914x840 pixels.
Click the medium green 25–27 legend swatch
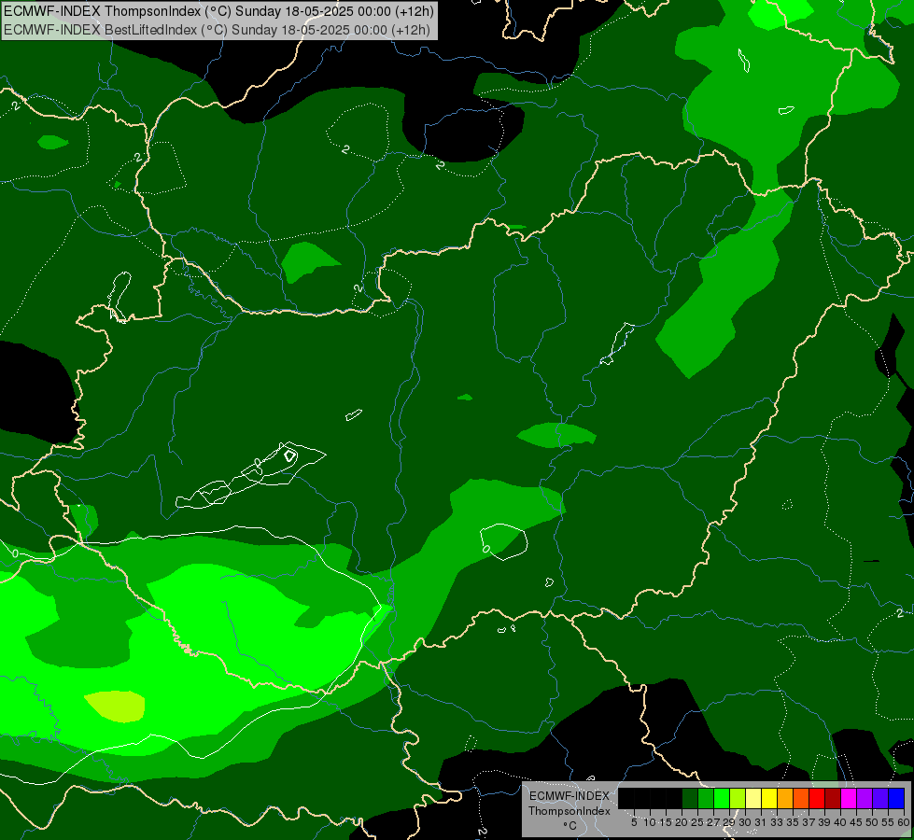[x=706, y=799]
